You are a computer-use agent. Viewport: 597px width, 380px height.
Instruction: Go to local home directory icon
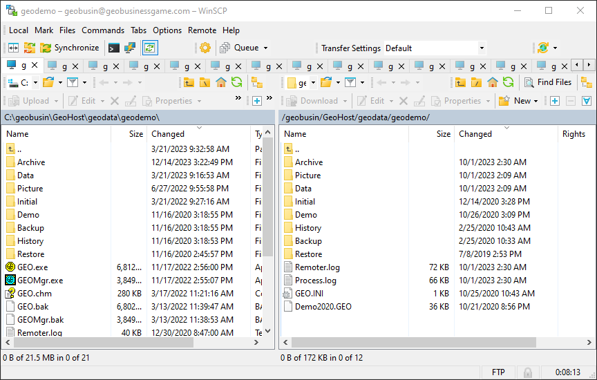coord(221,82)
